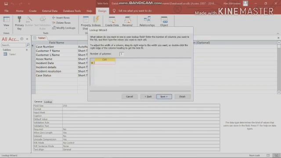This screenshot has height=158, width=281.
Task: Click the user account avatar icon
Action: 245,4
